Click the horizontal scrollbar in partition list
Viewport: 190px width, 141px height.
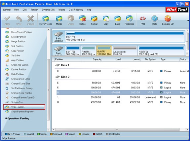coord(117,130)
